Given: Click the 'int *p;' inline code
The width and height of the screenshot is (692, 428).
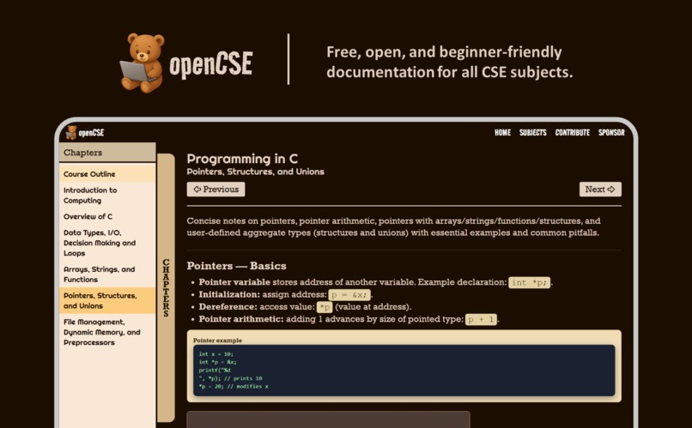Looking at the screenshot, I should tap(529, 282).
